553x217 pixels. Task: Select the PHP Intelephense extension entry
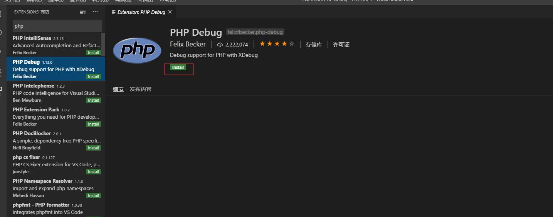55,93
